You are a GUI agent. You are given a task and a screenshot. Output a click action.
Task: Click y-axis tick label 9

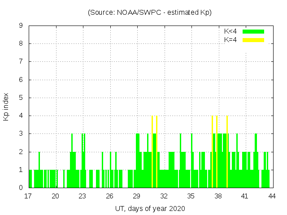tap(21, 26)
